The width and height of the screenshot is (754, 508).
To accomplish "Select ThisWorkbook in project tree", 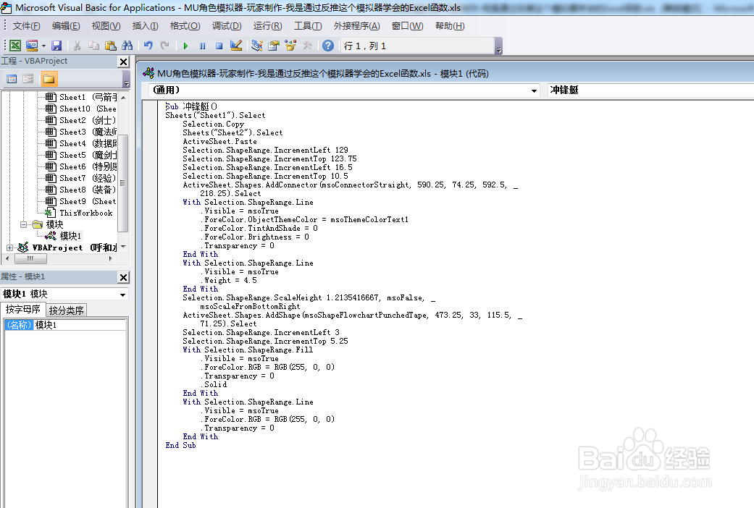I will click(x=80, y=213).
